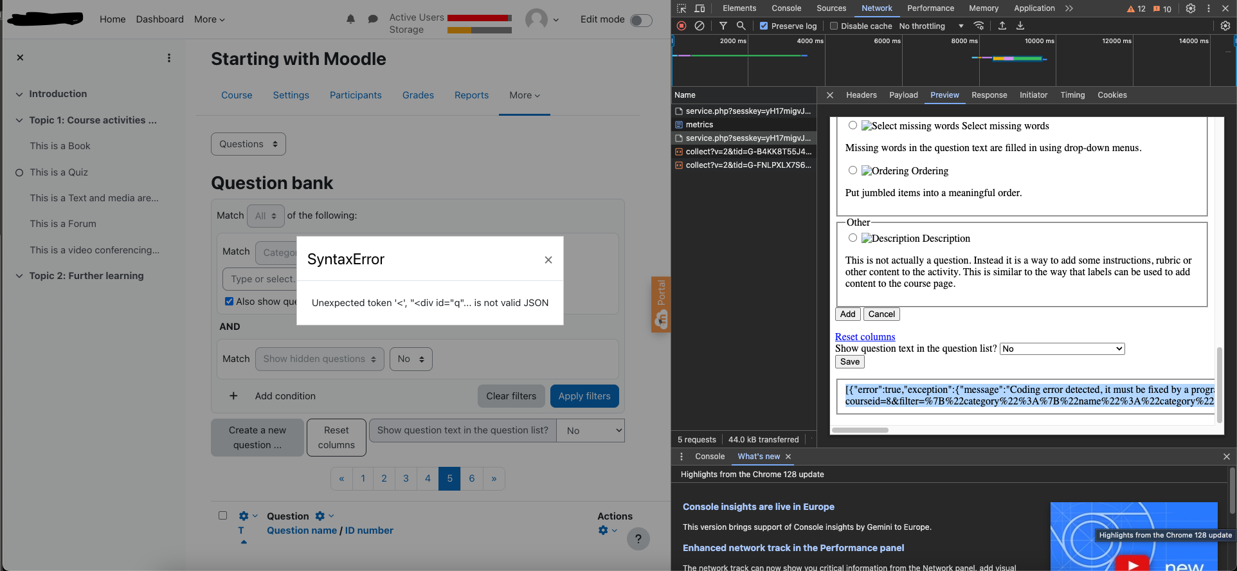Open the user avatar menu
Image resolution: width=1237 pixels, height=571 pixels.
coord(542,19)
